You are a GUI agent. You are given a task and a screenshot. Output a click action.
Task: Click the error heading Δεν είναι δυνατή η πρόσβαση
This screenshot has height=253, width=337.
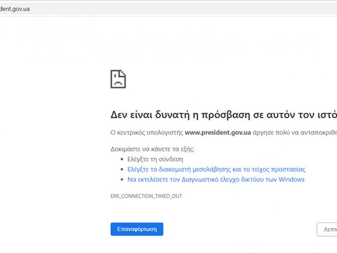224,115
